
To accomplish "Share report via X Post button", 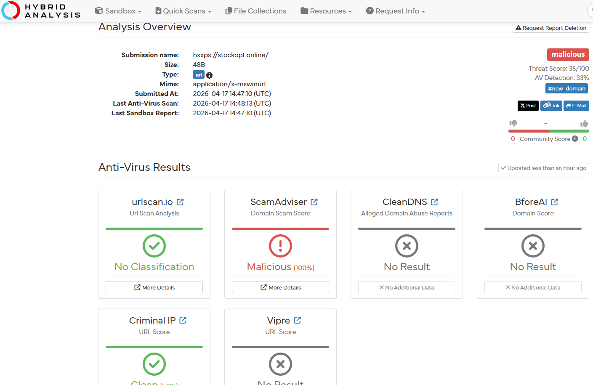I will pos(528,106).
